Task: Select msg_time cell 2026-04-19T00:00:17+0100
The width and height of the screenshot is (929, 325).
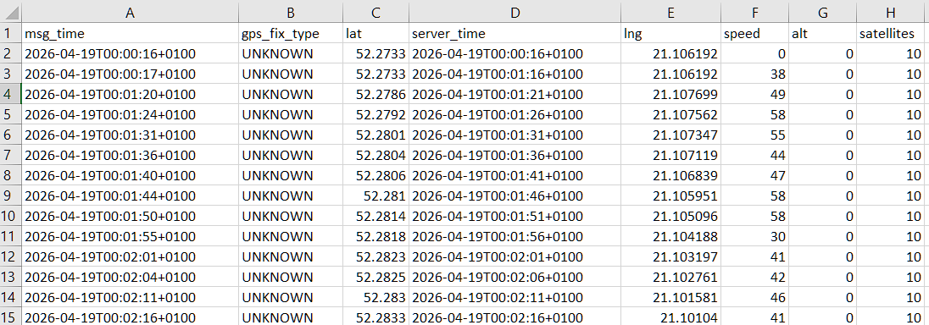Action: [x=130, y=74]
